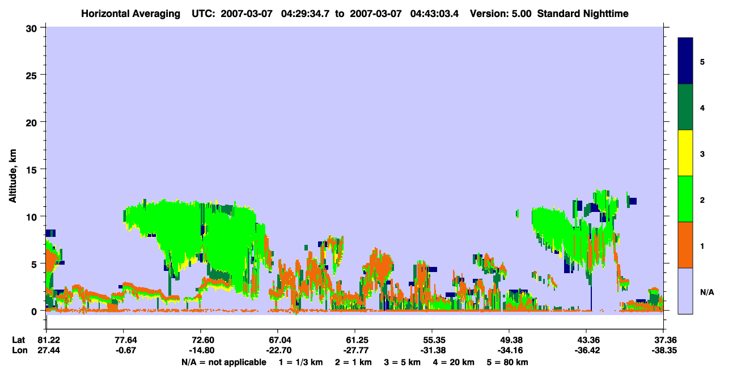737x378 pixels.
Task: Click the 'Lon' row label
Action: (x=19, y=351)
